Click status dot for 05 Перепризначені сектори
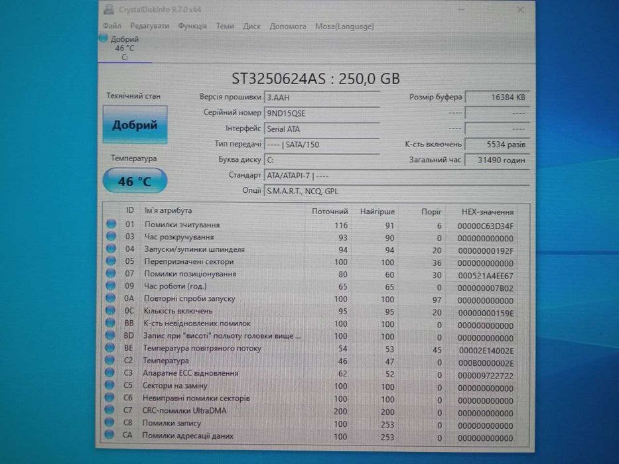 (x=111, y=261)
